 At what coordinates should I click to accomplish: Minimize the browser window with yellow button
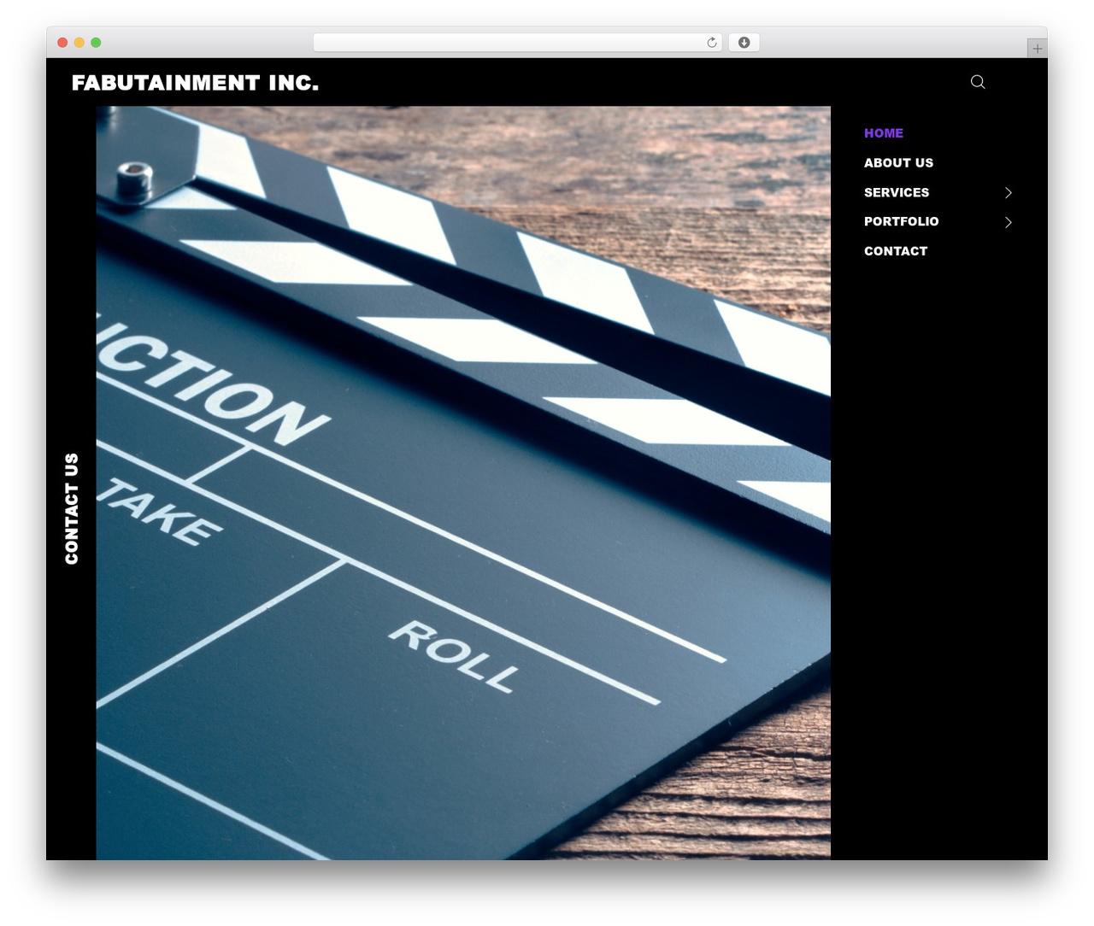79,43
